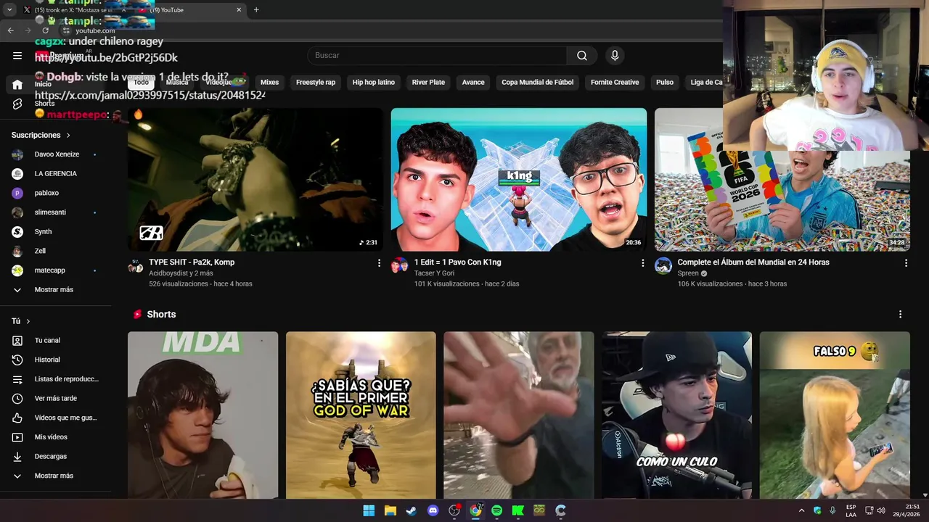Open Shorts shelf three-dot menu
The width and height of the screenshot is (929, 522).
[900, 315]
